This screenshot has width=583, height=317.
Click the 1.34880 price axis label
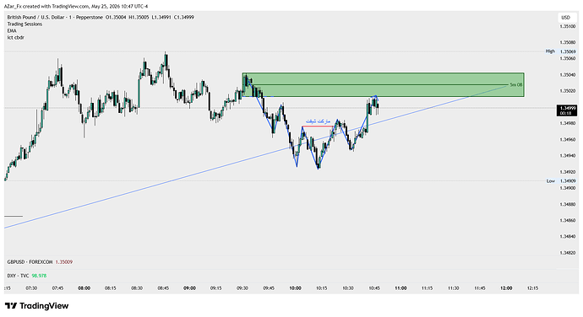click(x=568, y=204)
